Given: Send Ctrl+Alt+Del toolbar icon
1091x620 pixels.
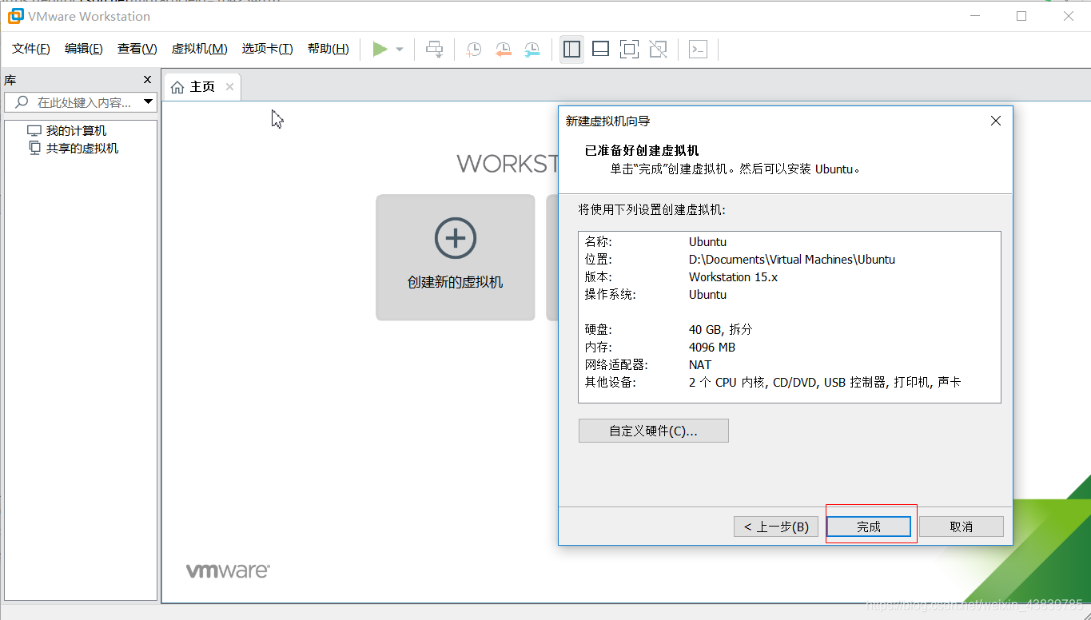Looking at the screenshot, I should 434,50.
